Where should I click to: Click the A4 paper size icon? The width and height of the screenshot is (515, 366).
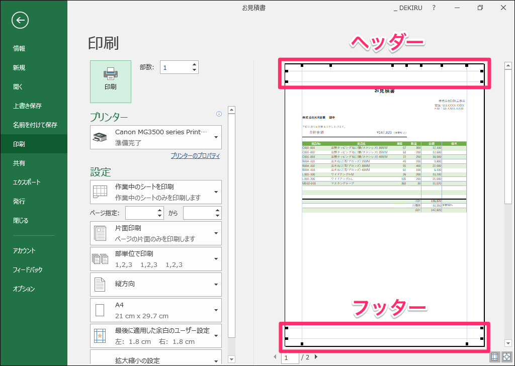click(100, 310)
